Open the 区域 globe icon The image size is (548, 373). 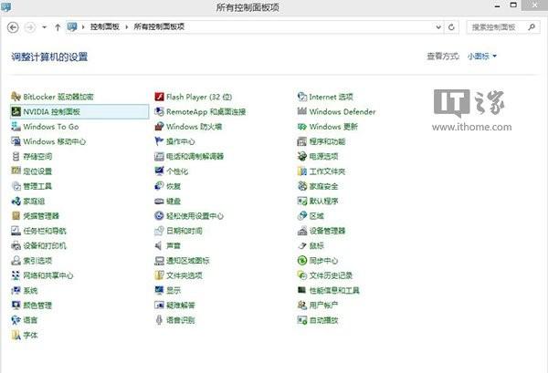tap(302, 216)
